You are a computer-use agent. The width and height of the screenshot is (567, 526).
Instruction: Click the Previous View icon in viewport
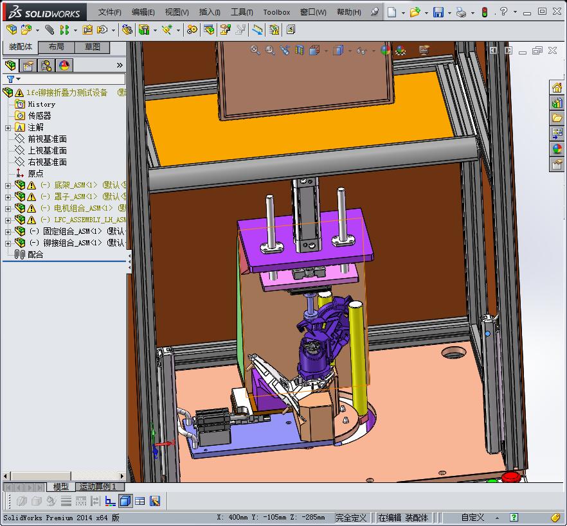point(285,50)
